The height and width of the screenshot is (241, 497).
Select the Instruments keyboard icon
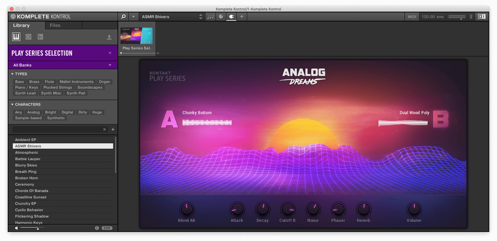[x=16, y=37]
